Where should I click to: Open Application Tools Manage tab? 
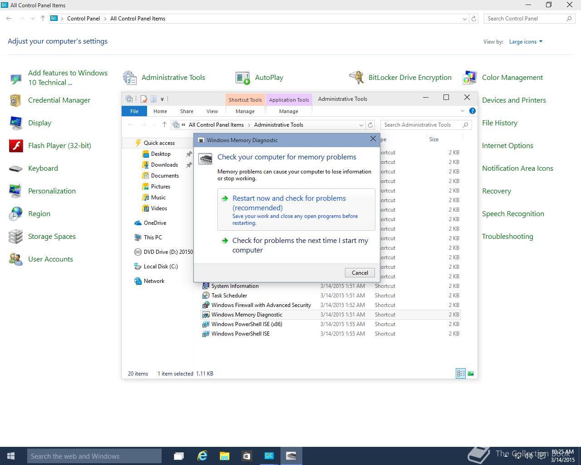[x=289, y=111]
